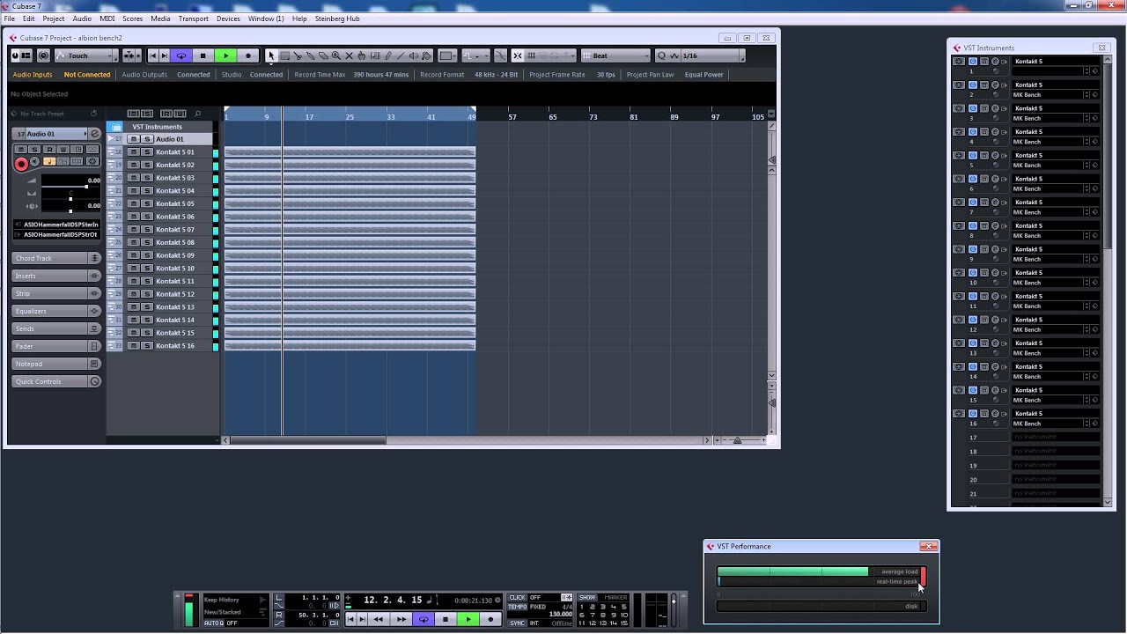The width and height of the screenshot is (1127, 634).
Task: Open the Strip inspector section
Action: (56, 293)
